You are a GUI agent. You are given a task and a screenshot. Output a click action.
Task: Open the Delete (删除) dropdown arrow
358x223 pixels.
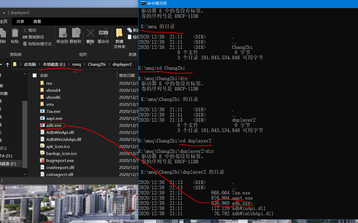(x=90, y=44)
